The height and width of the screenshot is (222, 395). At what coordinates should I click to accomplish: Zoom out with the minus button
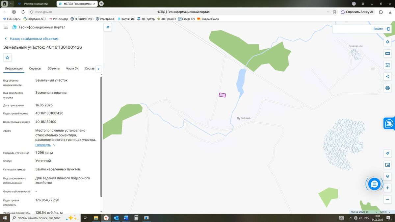[387, 199]
